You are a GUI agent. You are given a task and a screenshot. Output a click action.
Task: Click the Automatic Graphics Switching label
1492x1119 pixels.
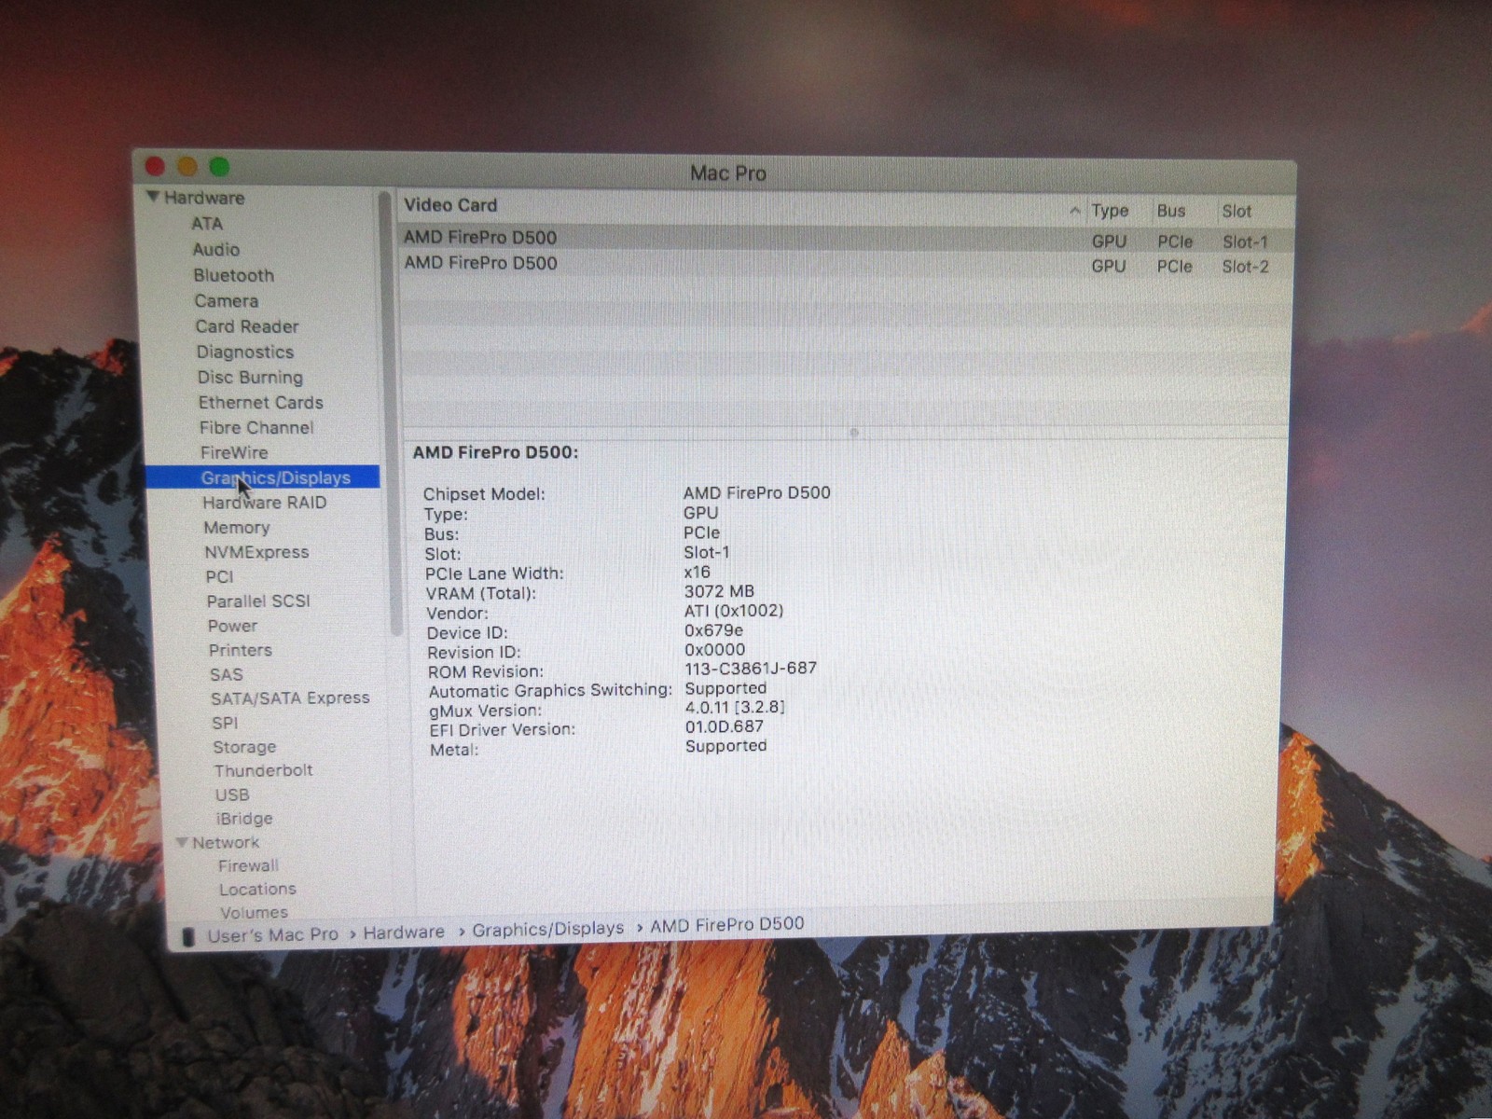pos(550,691)
